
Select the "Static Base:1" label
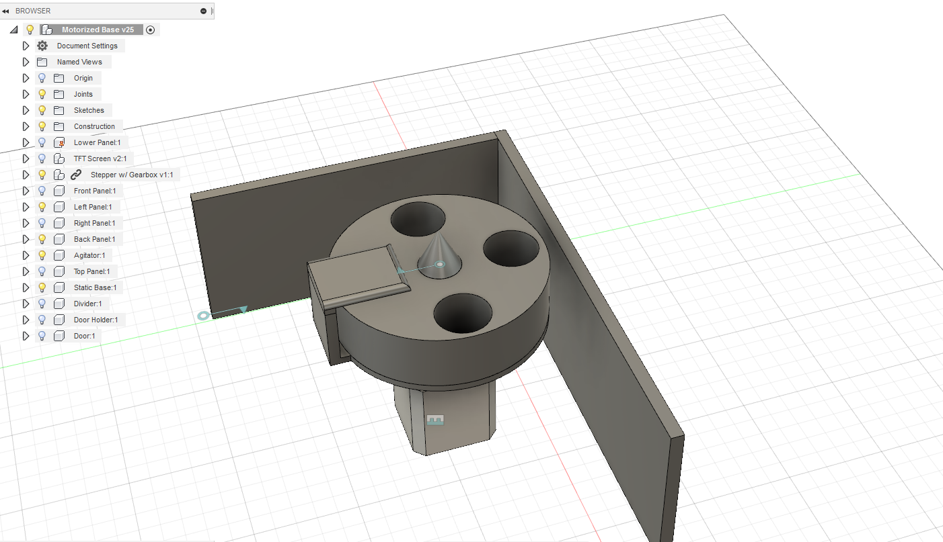(x=95, y=287)
